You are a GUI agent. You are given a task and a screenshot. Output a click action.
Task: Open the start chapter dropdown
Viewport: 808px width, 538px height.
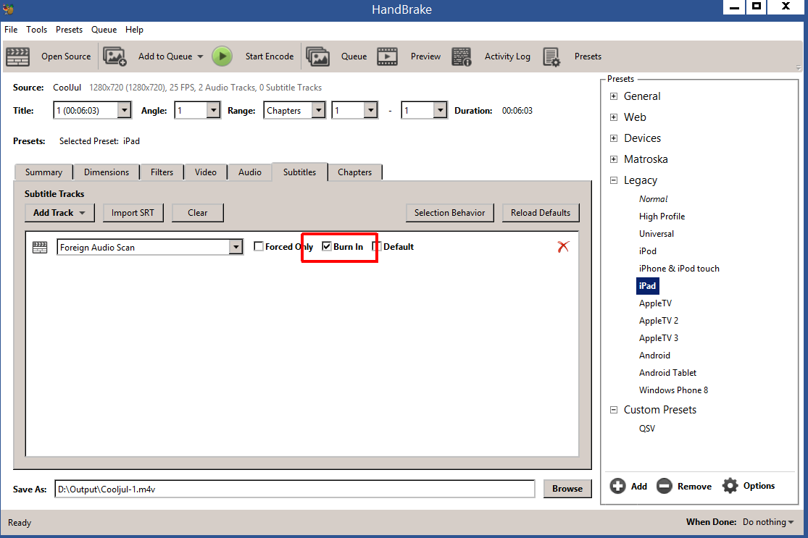370,110
